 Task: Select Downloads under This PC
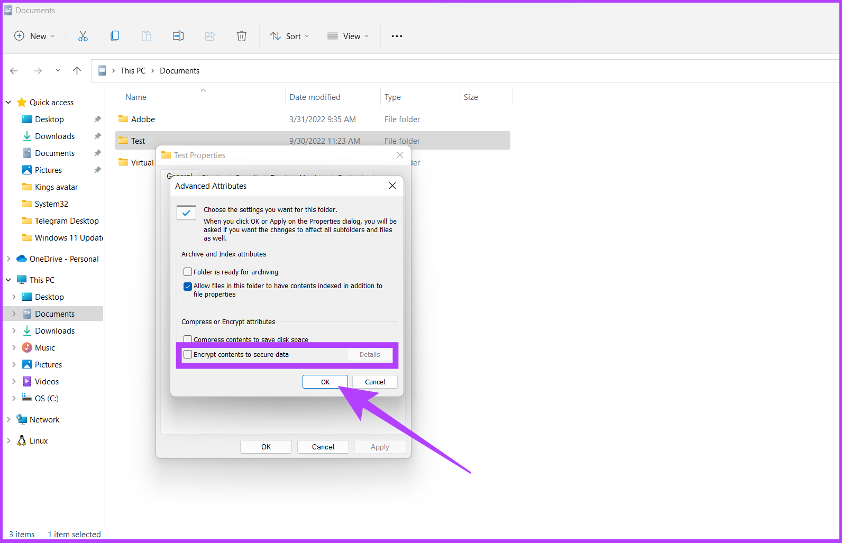click(x=55, y=331)
